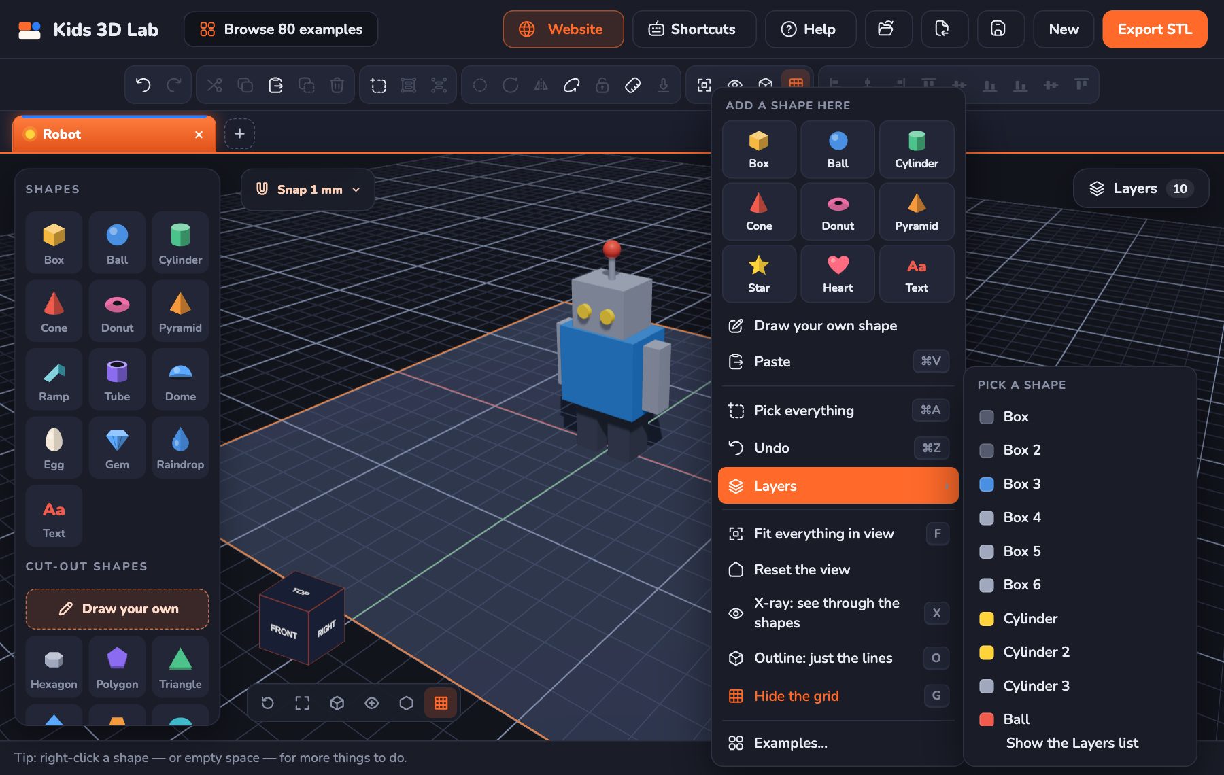Image resolution: width=1224 pixels, height=775 pixels.
Task: Click the FRONT face of the view cube
Action: tap(284, 632)
